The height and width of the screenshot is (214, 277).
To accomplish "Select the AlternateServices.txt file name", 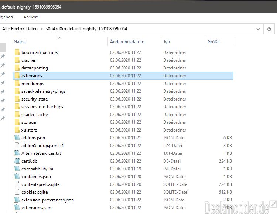I will tap(41, 153).
